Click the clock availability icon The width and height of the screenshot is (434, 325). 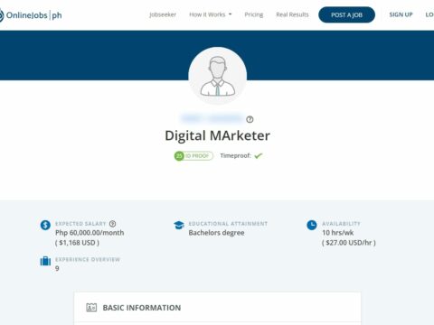312,225
